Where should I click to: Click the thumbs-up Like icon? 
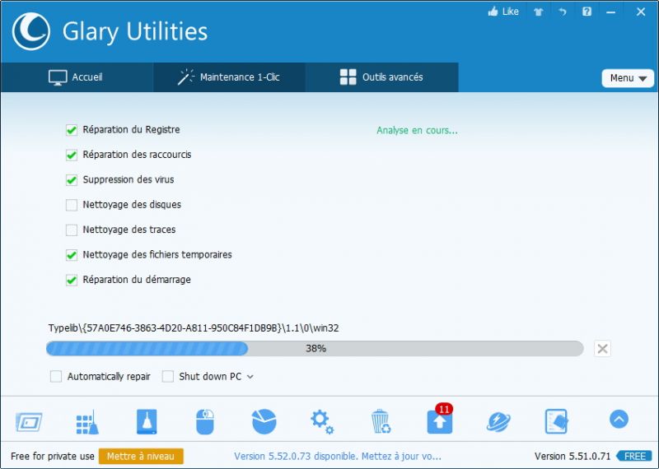coord(493,12)
